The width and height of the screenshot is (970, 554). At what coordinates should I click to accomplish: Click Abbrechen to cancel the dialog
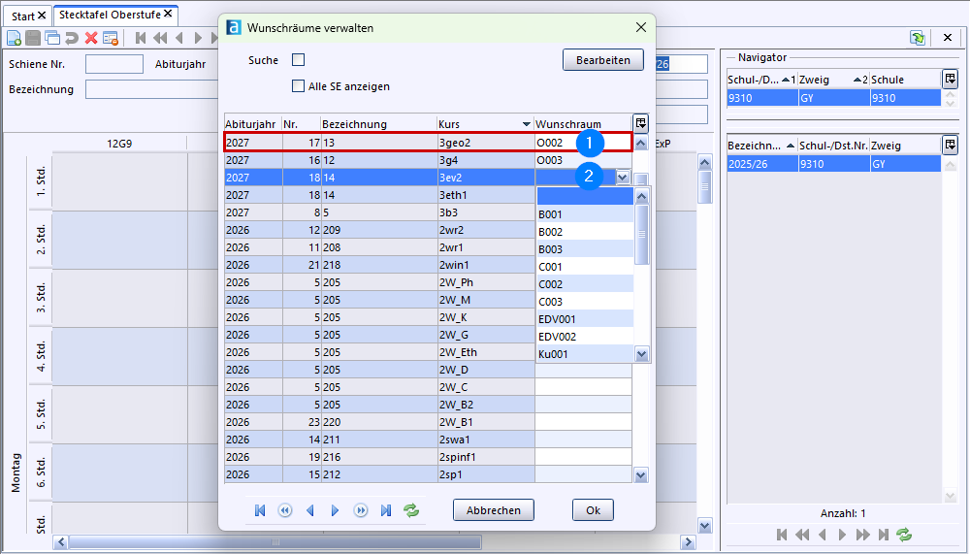[x=493, y=510]
